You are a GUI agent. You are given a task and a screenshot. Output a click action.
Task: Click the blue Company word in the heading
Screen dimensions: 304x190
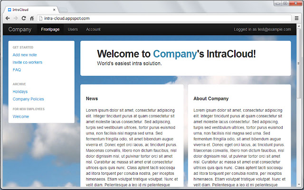click(175, 54)
